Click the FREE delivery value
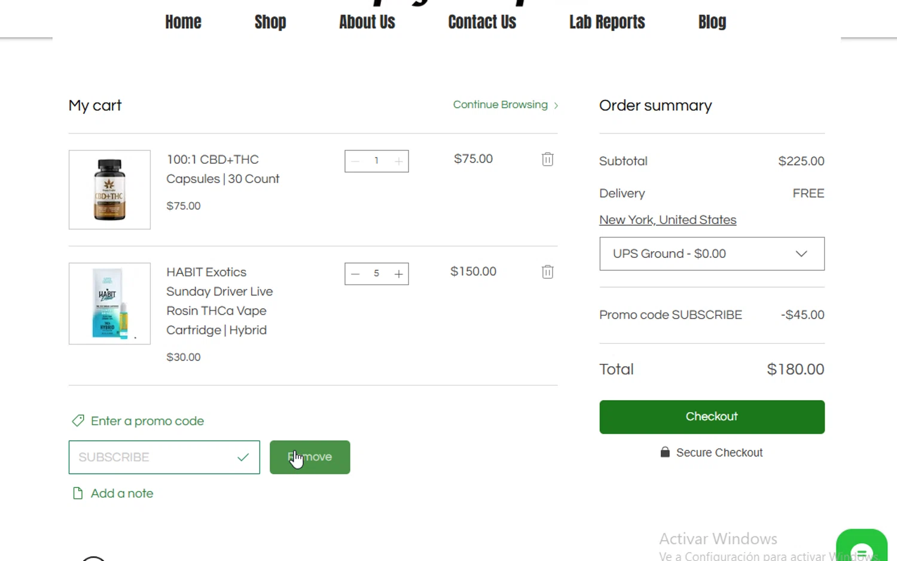 tap(808, 194)
